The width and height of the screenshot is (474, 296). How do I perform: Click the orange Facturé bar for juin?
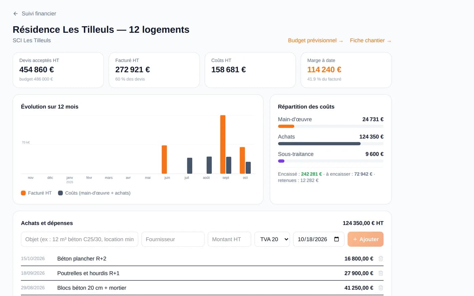pyautogui.click(x=164, y=160)
